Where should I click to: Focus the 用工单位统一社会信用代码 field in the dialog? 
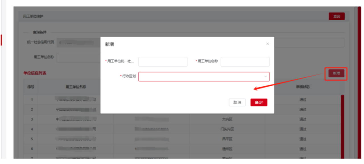coord(163,61)
